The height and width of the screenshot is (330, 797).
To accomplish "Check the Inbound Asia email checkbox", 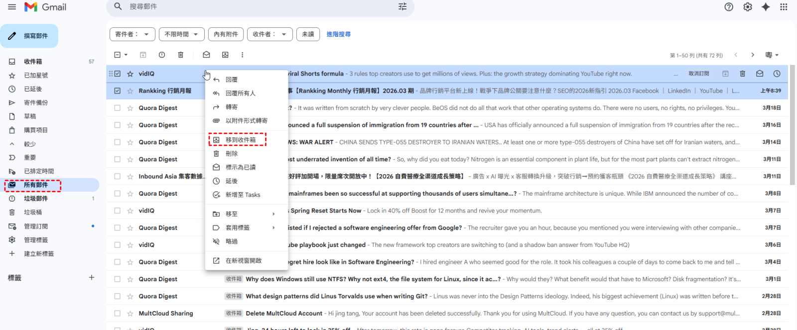I will pos(117,177).
